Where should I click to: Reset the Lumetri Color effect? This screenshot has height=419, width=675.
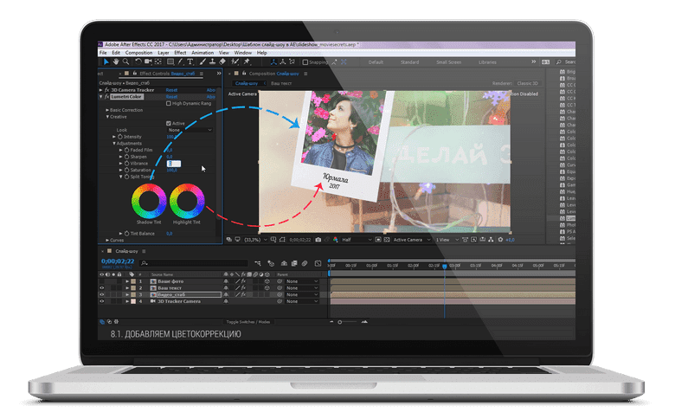coord(171,96)
